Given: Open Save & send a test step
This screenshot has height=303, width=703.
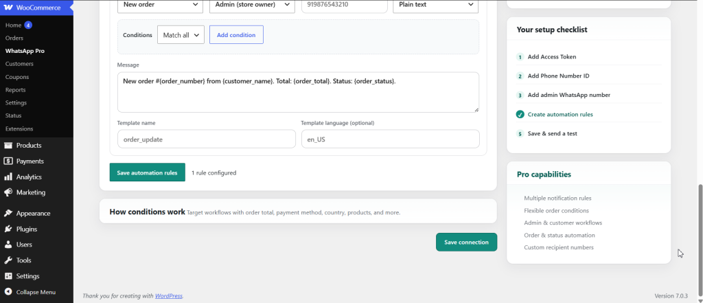Looking at the screenshot, I should coord(553,134).
